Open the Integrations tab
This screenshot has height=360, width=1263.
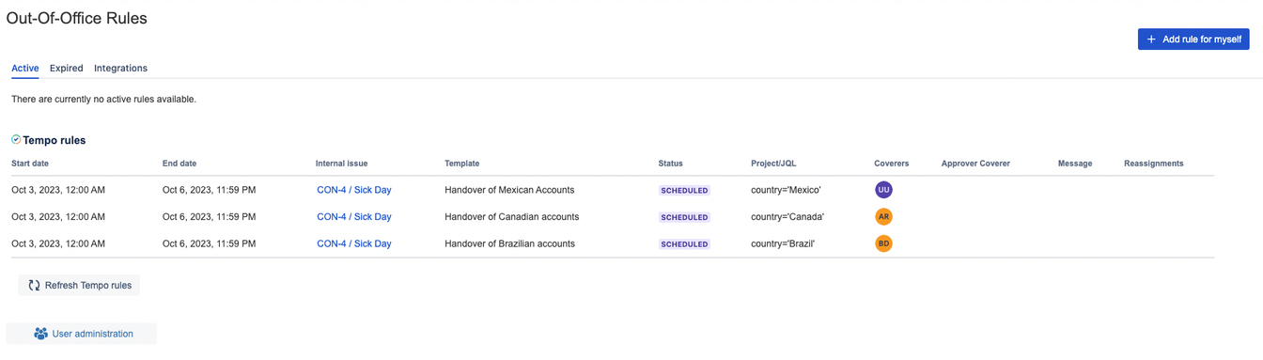pyautogui.click(x=120, y=68)
